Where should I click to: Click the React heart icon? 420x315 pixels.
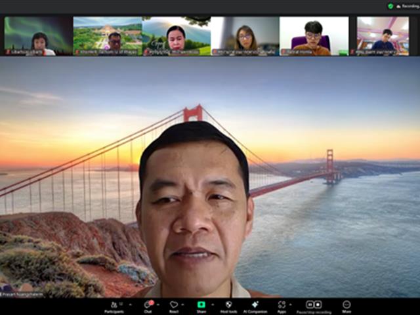coord(173,306)
